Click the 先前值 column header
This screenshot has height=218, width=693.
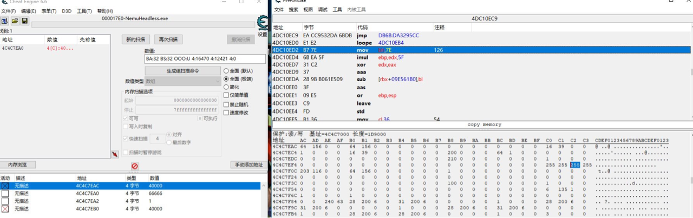[x=93, y=39]
